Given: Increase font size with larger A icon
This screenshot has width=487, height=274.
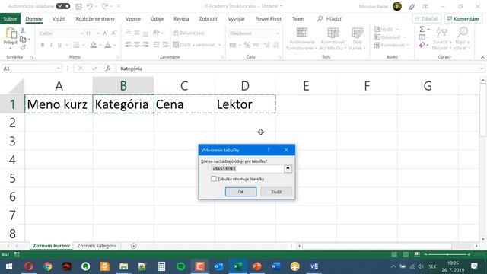Looking at the screenshot, I should [105, 33].
